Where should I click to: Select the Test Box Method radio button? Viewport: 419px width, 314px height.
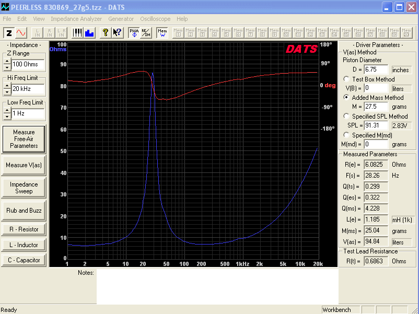346,79
